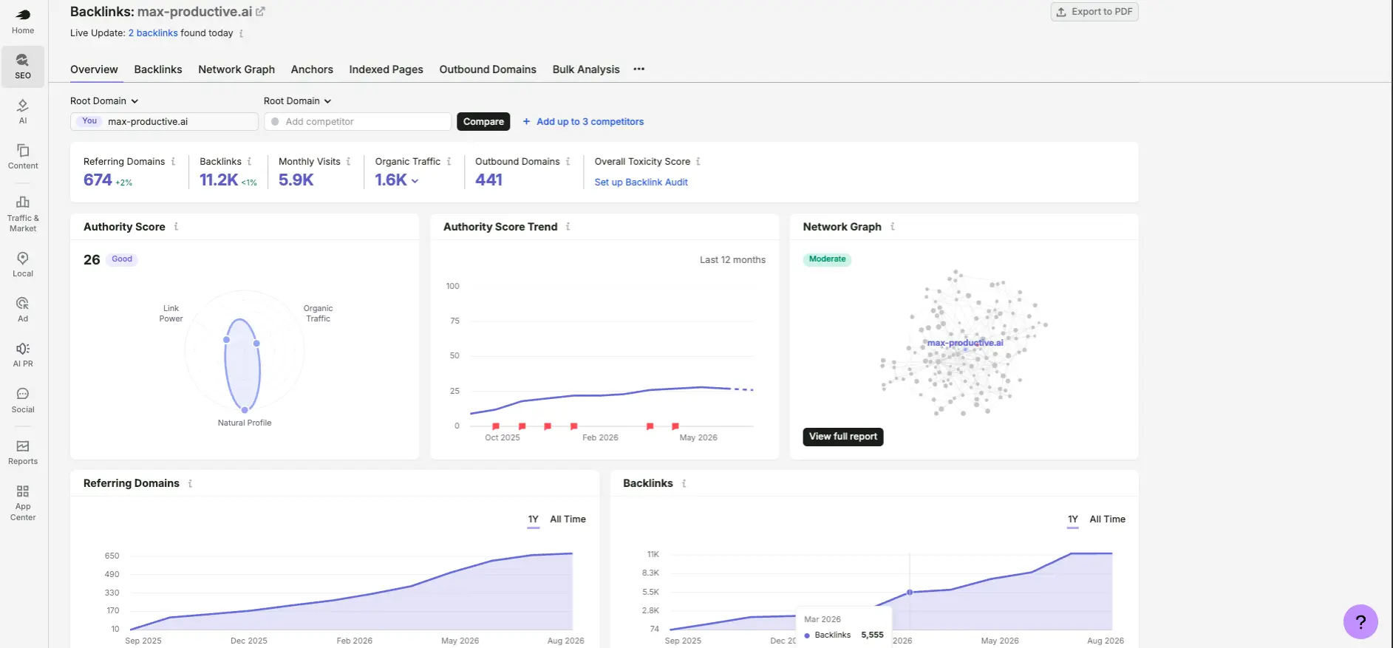1393x648 pixels.
Task: Click Backlinks chart info icon
Action: click(x=684, y=483)
